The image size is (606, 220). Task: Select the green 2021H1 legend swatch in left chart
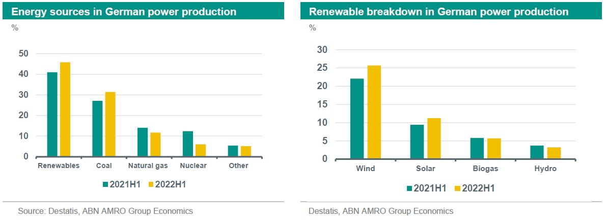point(105,184)
